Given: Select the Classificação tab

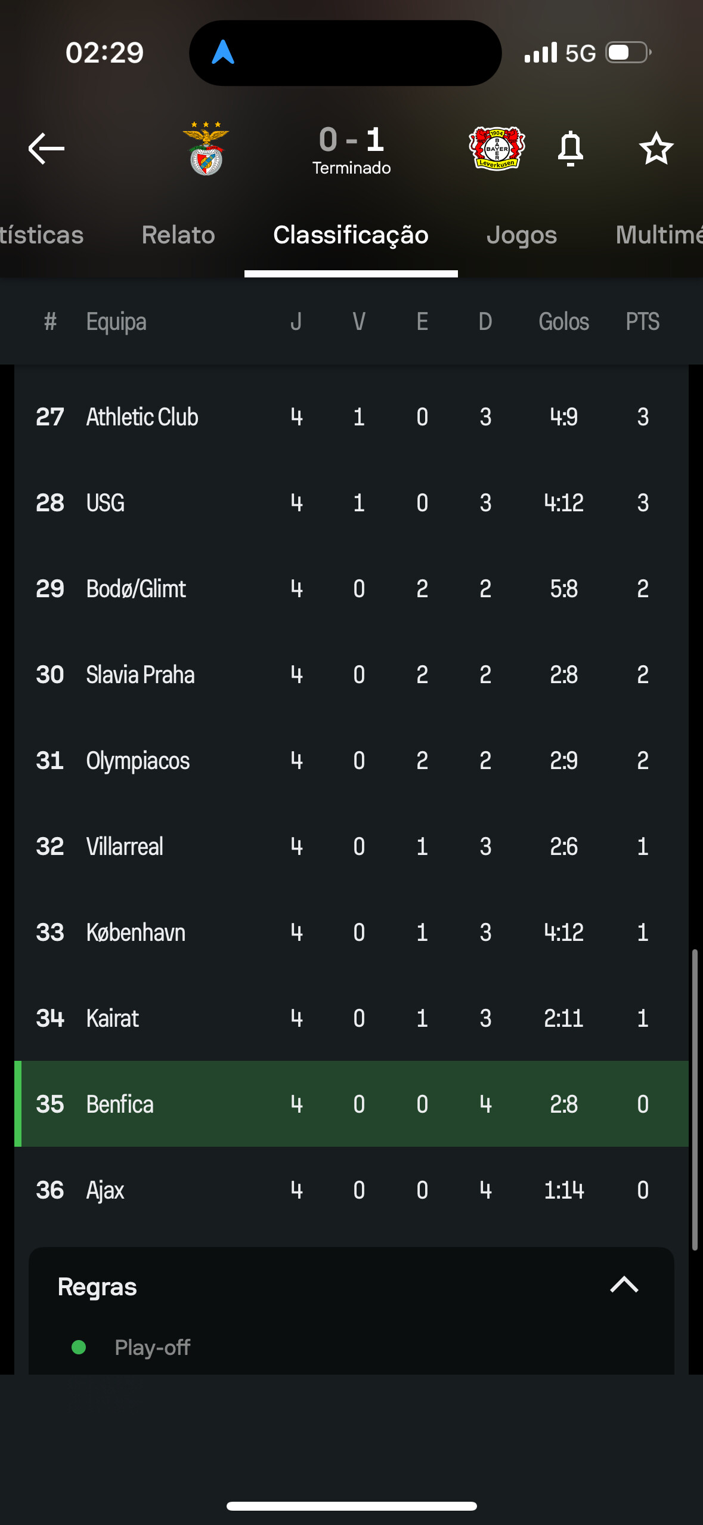Looking at the screenshot, I should tap(351, 235).
